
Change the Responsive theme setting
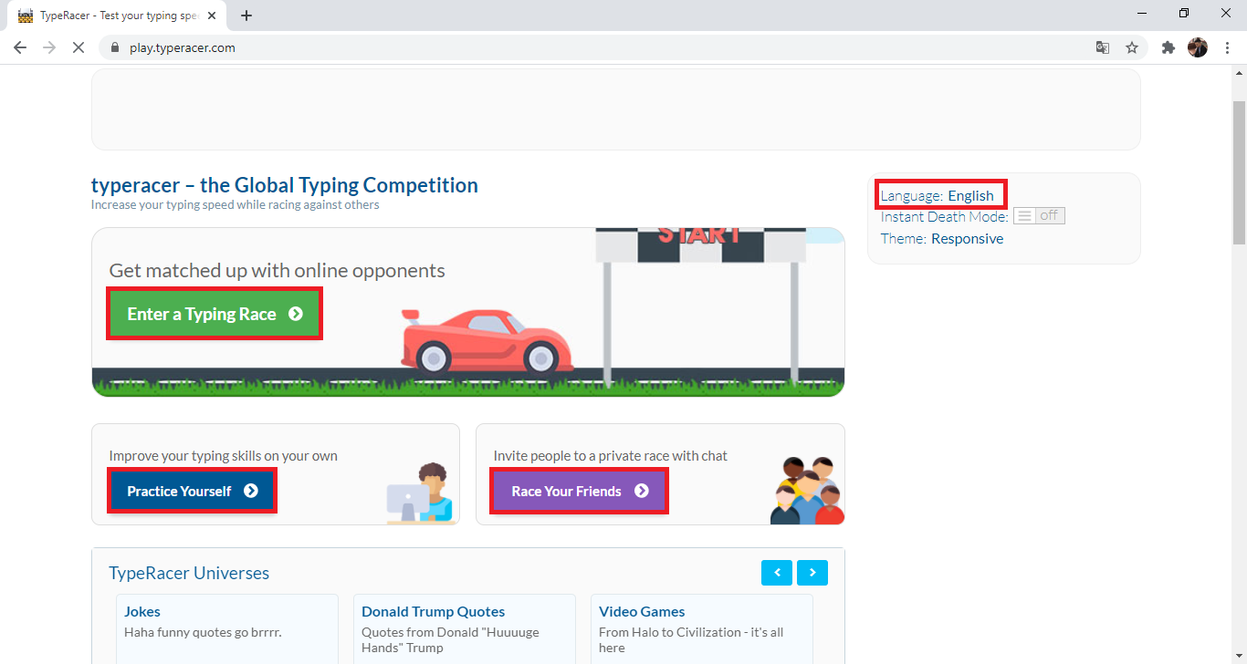pyautogui.click(x=967, y=239)
